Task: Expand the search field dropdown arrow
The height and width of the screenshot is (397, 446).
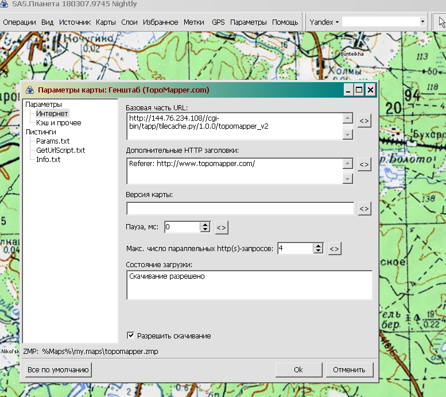Action: (422, 22)
